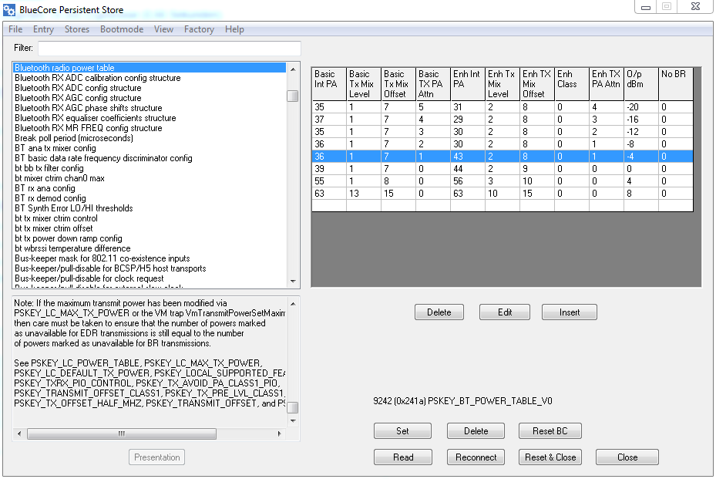Viewport: 716px width, 479px height.
Task: Open the Bootmode menu
Action: click(122, 29)
